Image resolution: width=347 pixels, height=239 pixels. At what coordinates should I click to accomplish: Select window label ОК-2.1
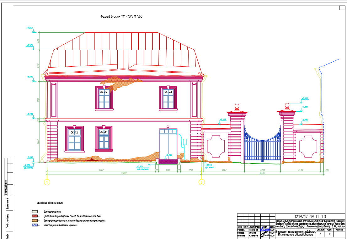(x=168, y=92)
